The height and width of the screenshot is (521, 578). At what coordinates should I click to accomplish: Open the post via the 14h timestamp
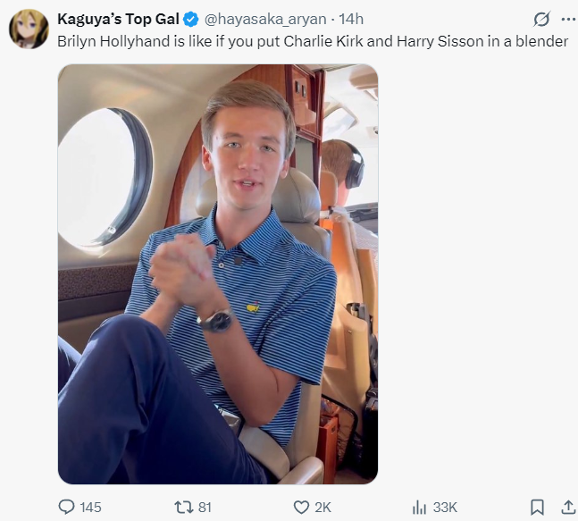coord(350,19)
